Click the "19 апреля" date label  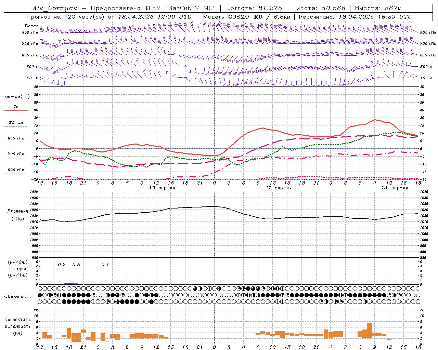(162, 188)
